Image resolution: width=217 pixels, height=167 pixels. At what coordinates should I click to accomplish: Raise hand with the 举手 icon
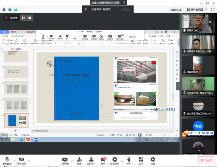[129, 161]
